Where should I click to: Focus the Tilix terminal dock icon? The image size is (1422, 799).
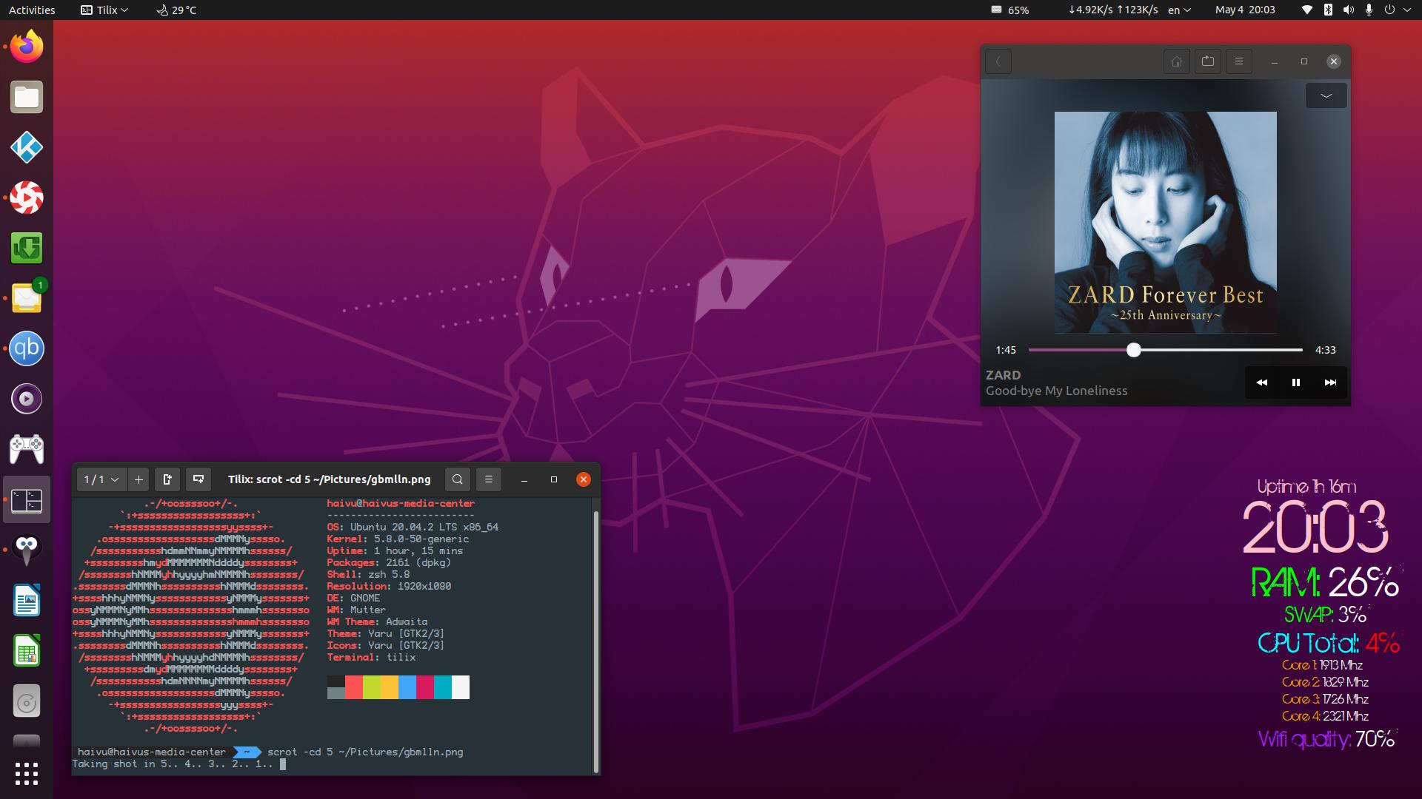point(27,500)
